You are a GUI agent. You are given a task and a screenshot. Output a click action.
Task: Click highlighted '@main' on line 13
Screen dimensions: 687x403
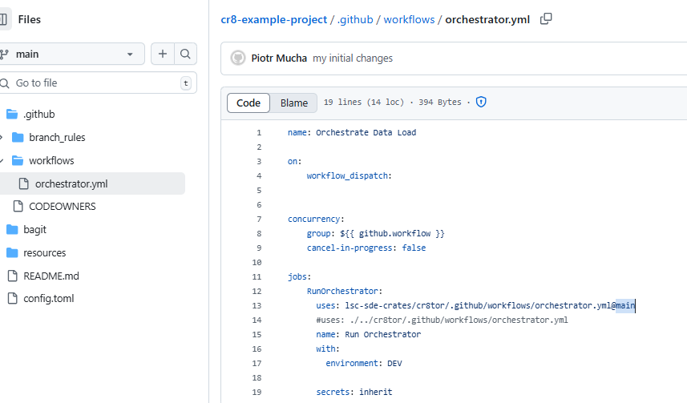click(623, 306)
